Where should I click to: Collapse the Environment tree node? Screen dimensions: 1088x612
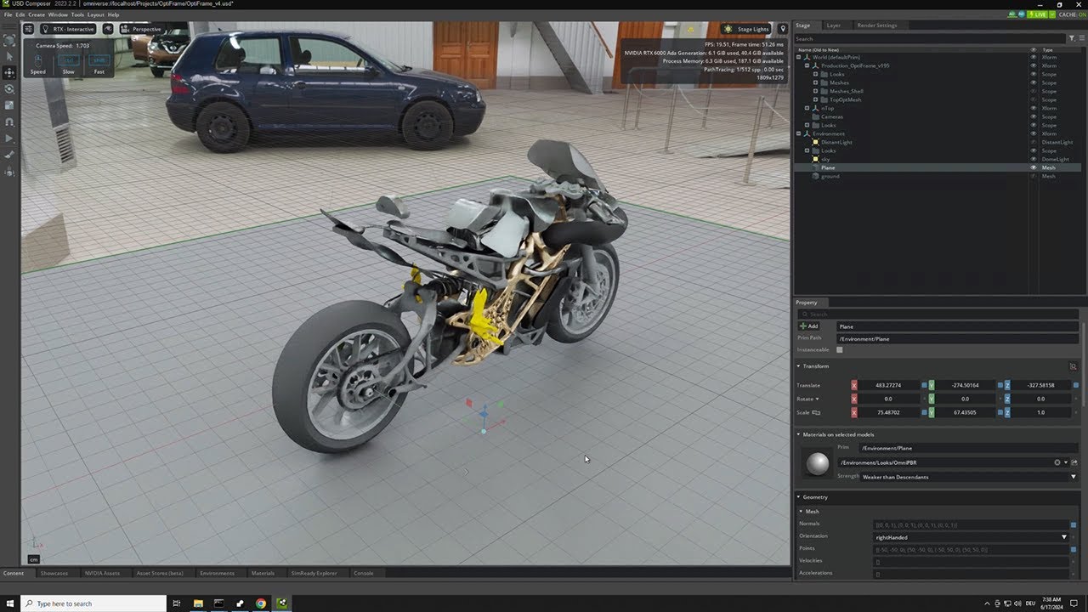click(799, 133)
